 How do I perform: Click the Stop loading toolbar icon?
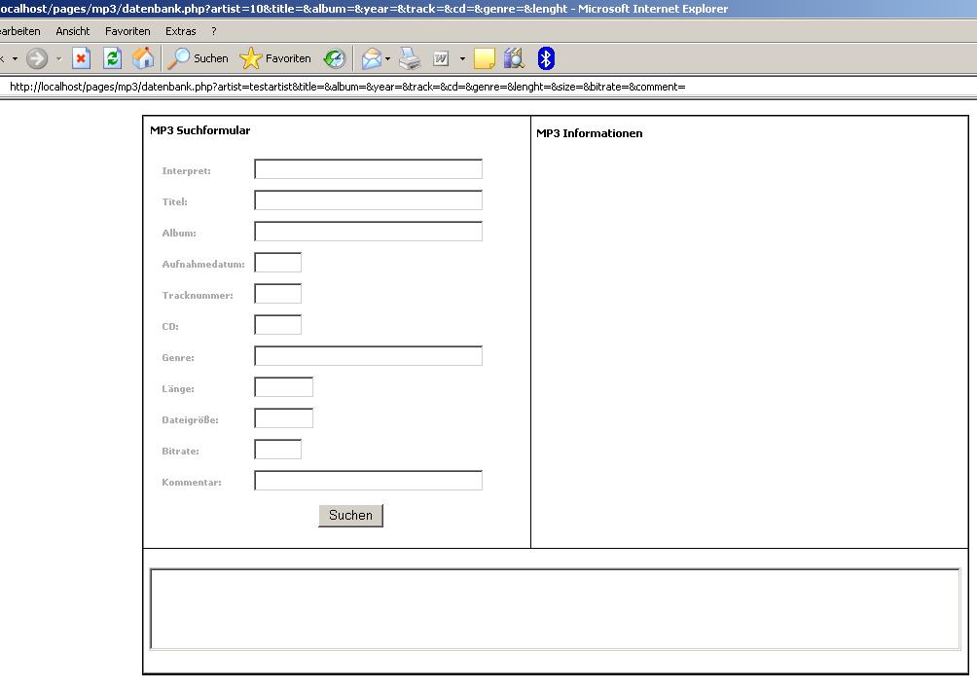(82, 58)
